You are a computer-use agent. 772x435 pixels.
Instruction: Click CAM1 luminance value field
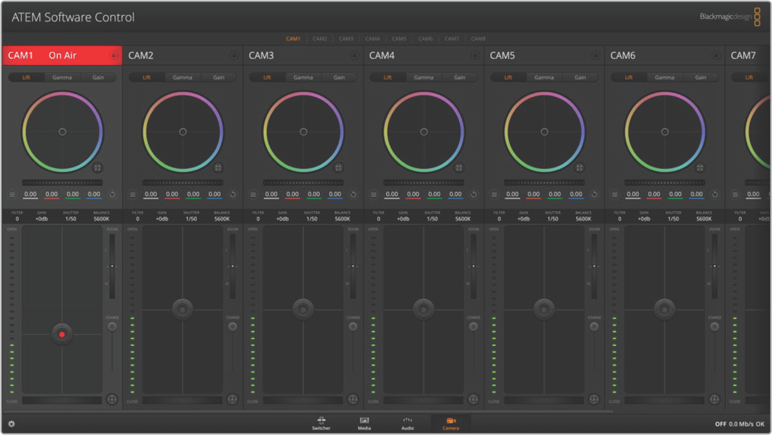click(x=30, y=194)
